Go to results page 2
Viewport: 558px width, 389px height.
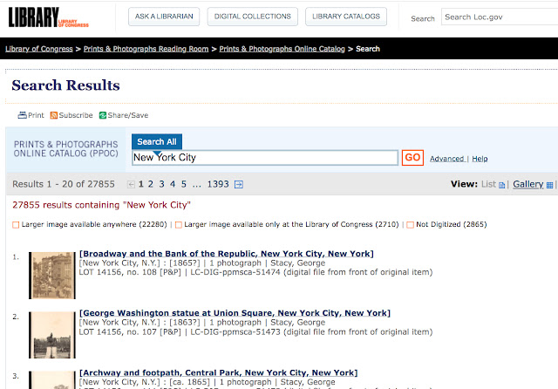(151, 184)
